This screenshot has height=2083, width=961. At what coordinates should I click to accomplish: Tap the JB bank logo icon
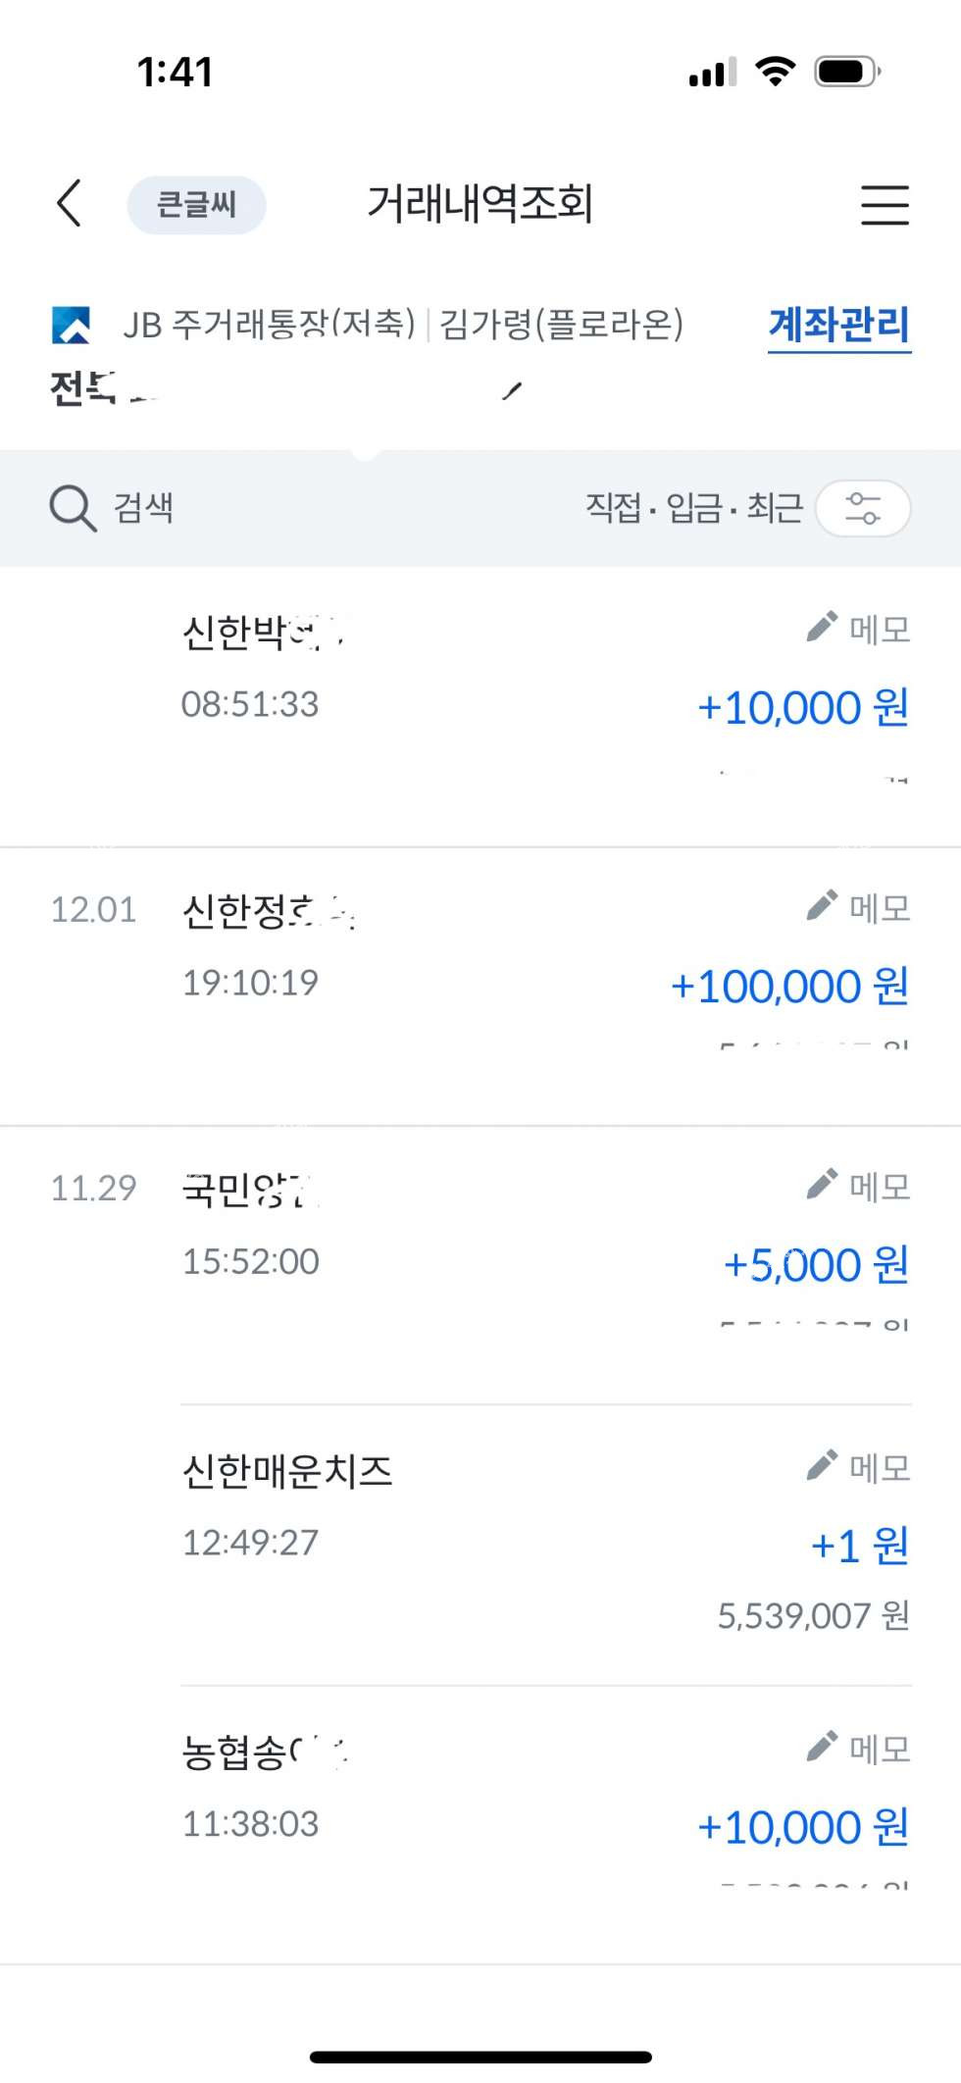click(71, 325)
